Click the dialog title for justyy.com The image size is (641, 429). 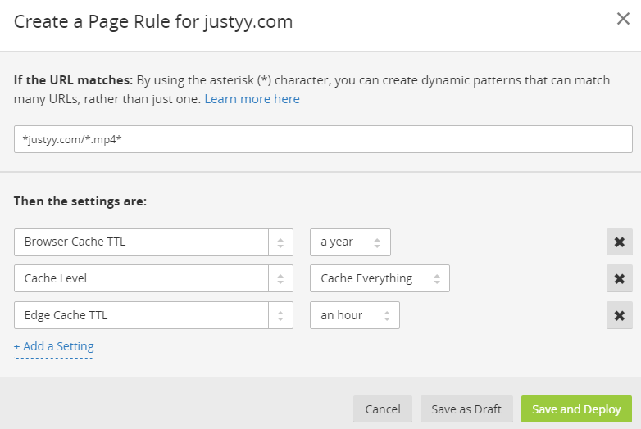pos(153,21)
